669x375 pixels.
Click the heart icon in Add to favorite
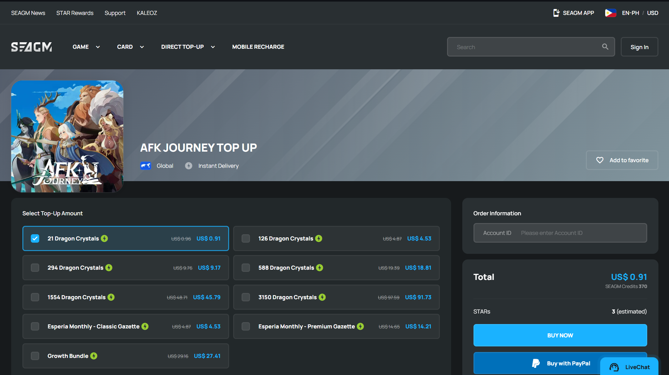pos(600,160)
